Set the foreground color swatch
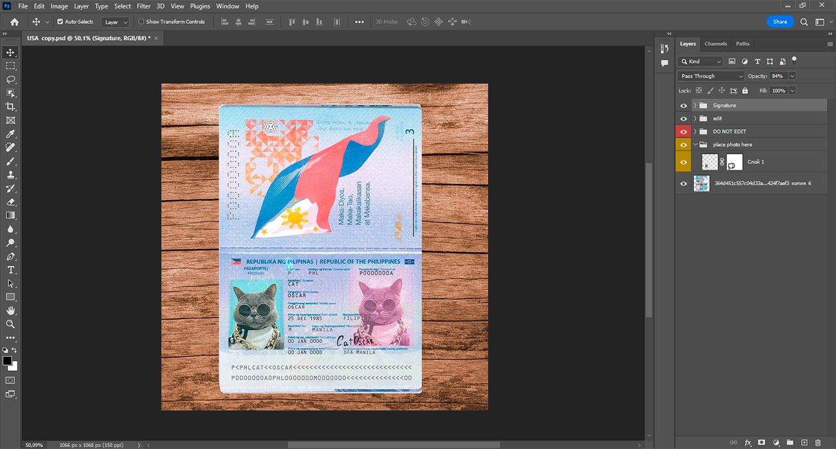The image size is (836, 449). click(x=7, y=361)
